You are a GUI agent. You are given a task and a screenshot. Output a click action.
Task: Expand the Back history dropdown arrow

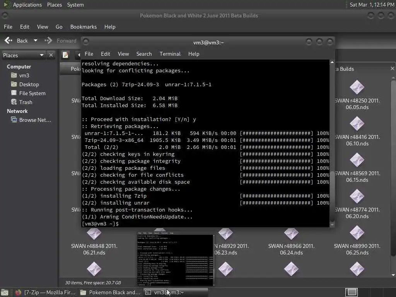pyautogui.click(x=36, y=40)
